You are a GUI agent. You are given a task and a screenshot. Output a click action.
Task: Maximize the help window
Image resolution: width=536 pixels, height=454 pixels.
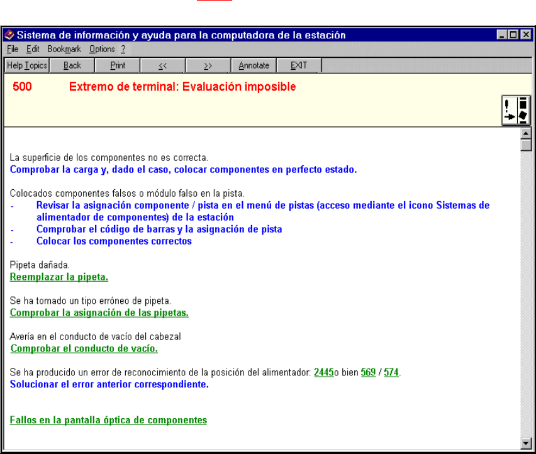point(513,35)
